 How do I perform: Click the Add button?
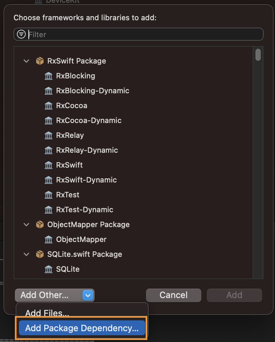click(234, 295)
